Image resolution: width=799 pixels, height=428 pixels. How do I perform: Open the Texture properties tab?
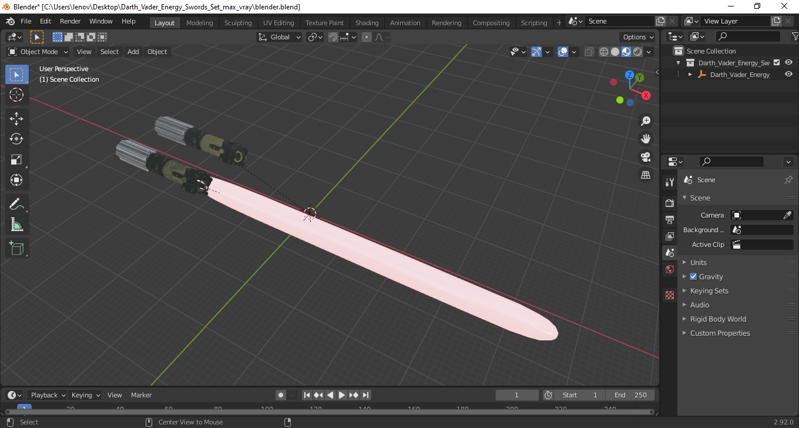point(669,295)
